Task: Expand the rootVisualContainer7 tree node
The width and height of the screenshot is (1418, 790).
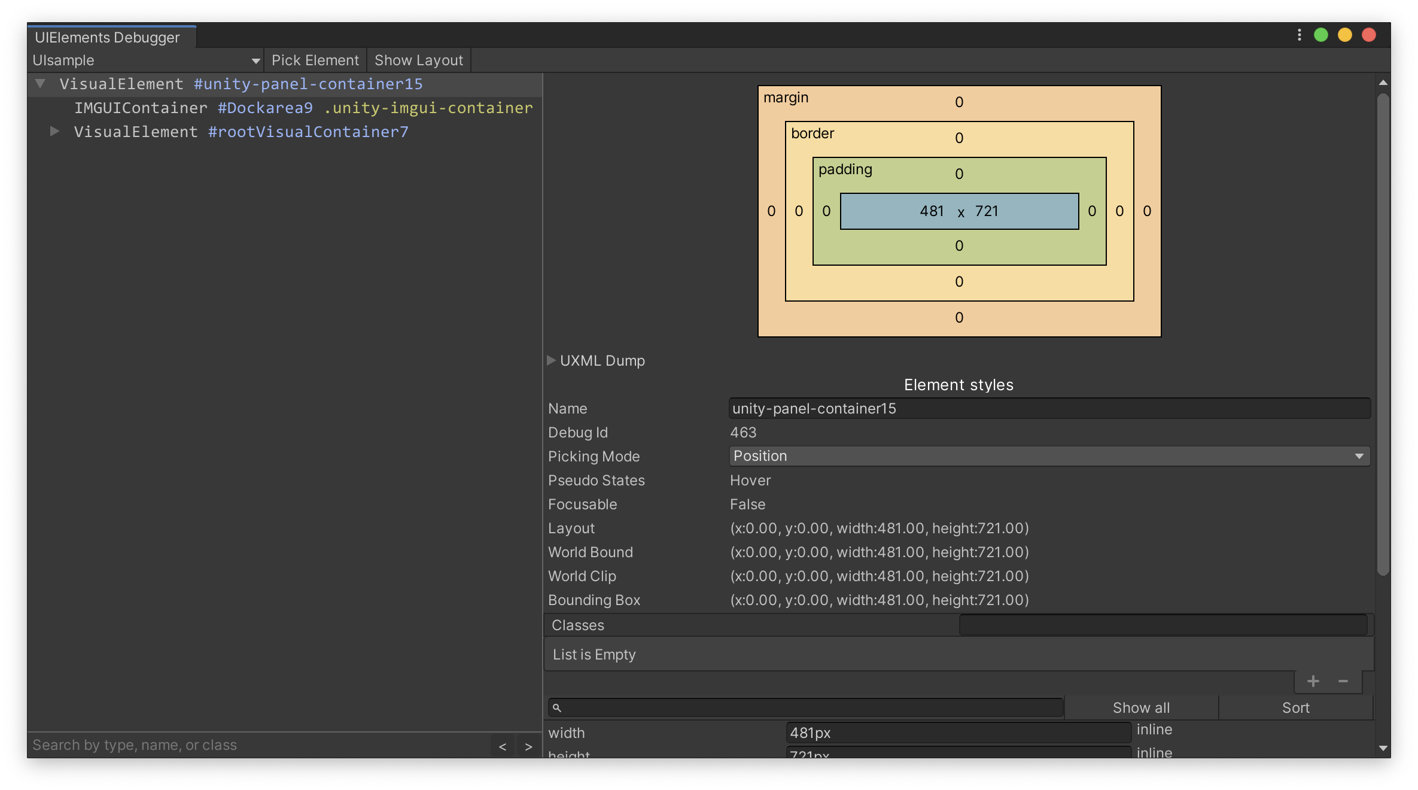Action: point(54,132)
